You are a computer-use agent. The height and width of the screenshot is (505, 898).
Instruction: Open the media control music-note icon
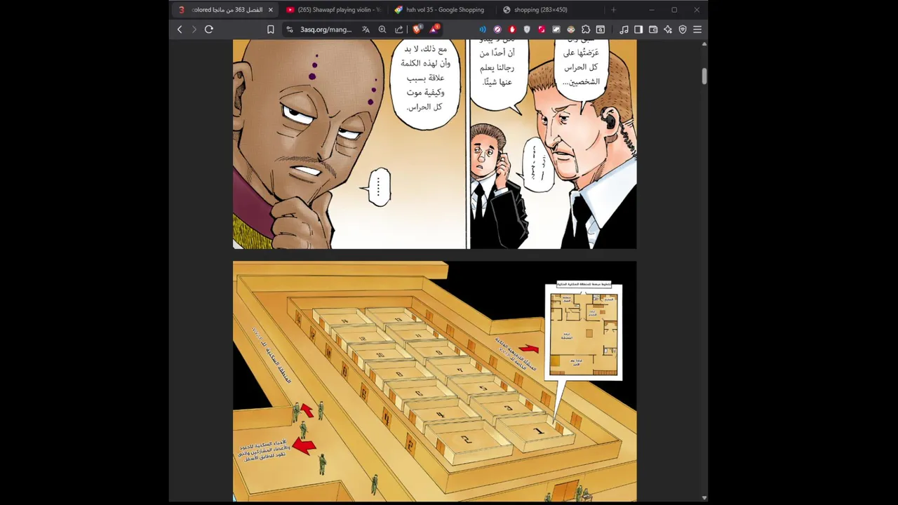(x=624, y=29)
